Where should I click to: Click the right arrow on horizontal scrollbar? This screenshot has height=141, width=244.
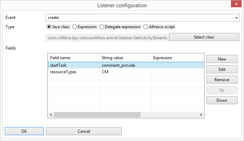[201, 115]
